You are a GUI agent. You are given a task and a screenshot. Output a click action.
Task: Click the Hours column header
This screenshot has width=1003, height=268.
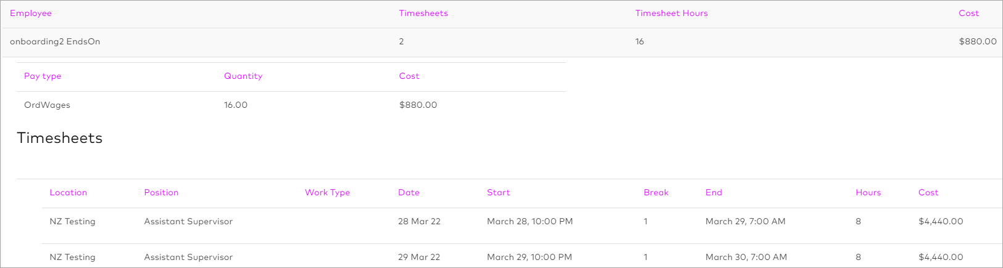pyautogui.click(x=868, y=193)
